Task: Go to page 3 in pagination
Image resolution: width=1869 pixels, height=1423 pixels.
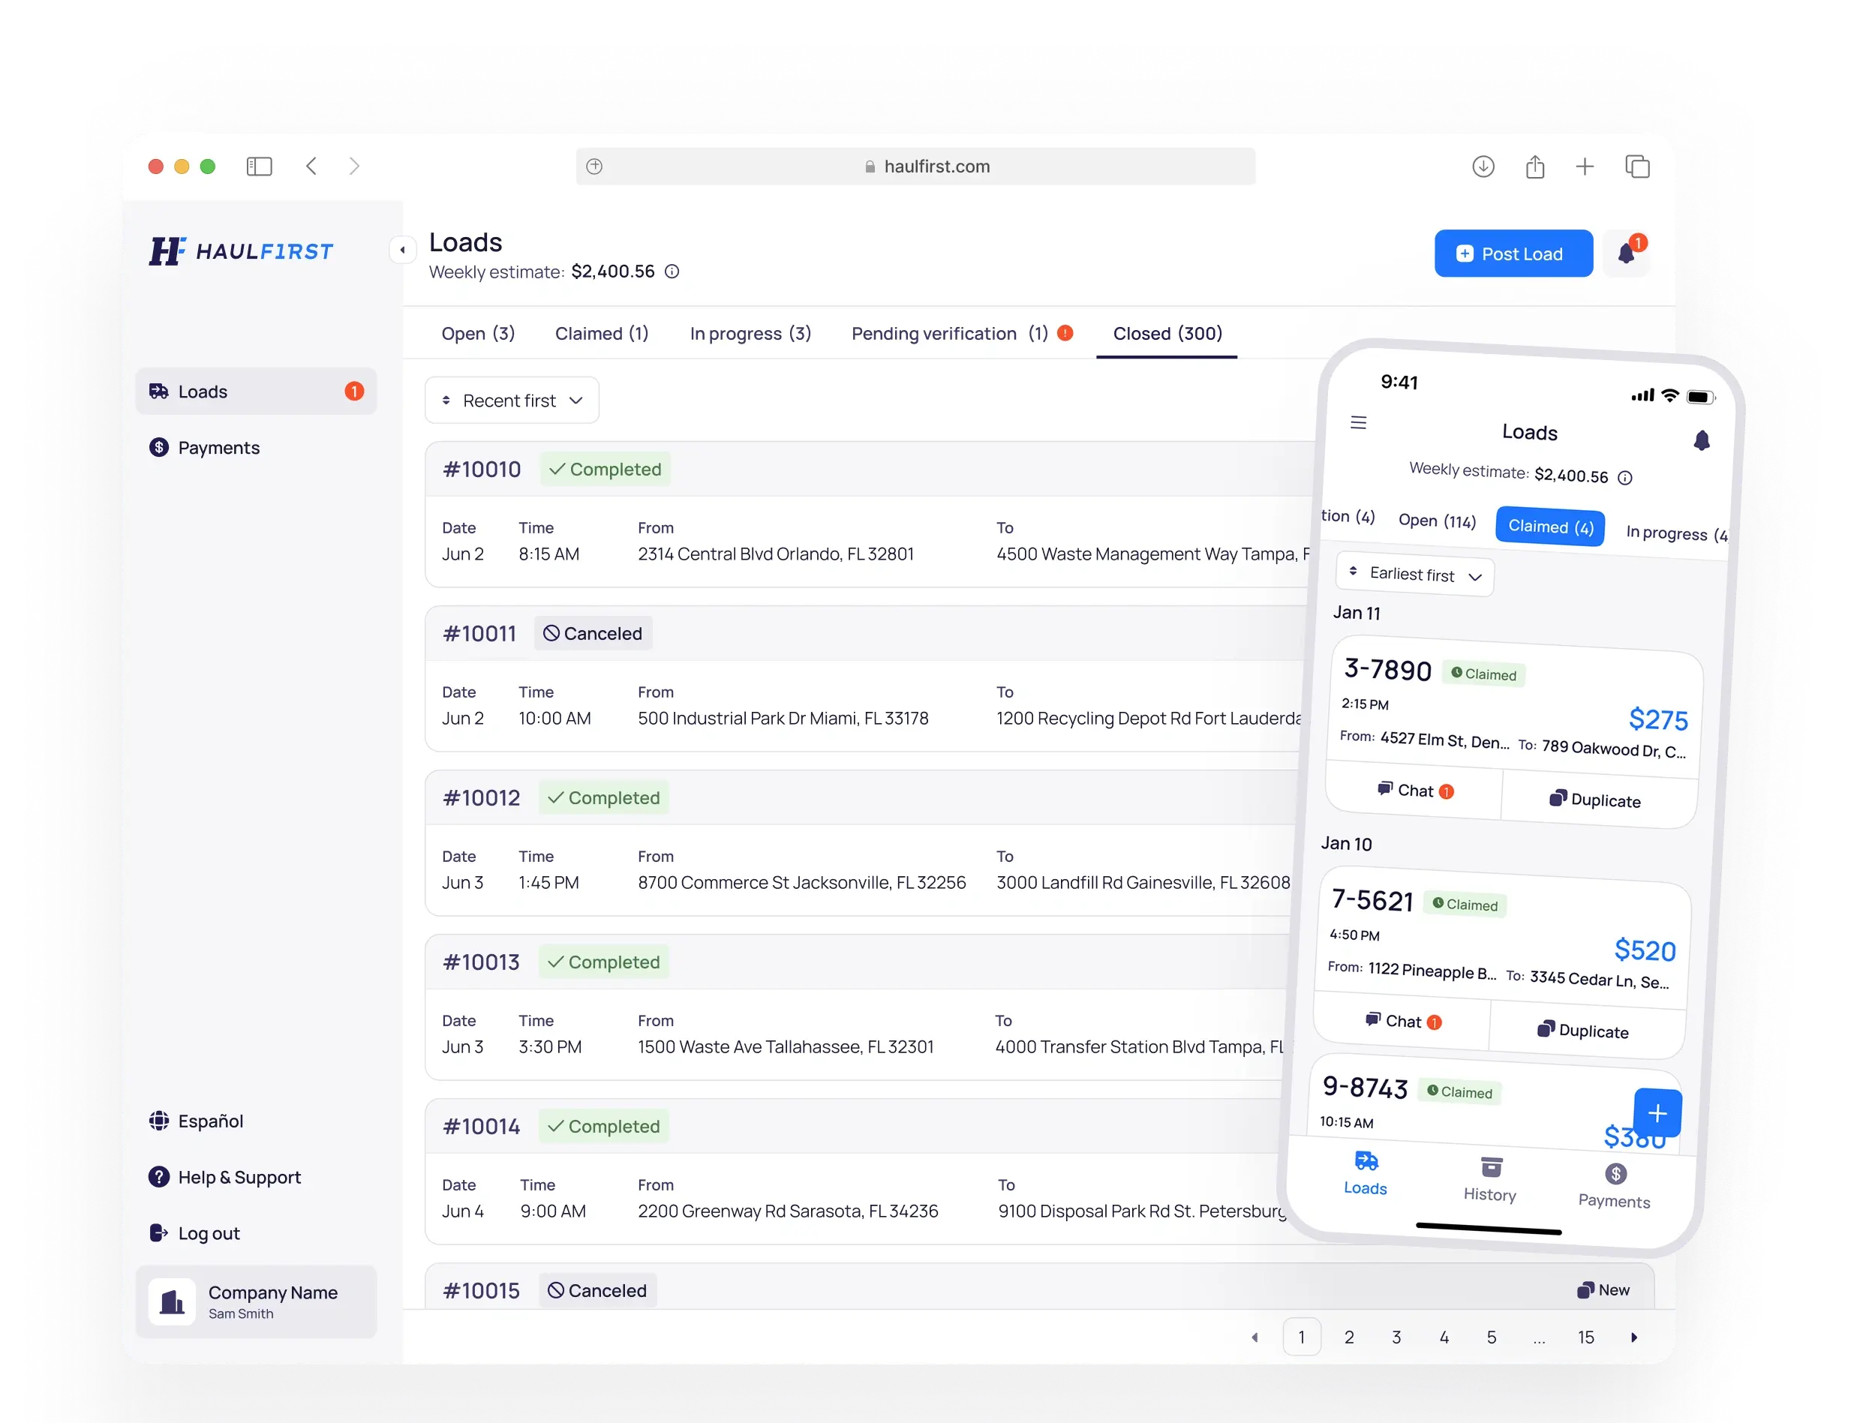Action: pyautogui.click(x=1396, y=1337)
